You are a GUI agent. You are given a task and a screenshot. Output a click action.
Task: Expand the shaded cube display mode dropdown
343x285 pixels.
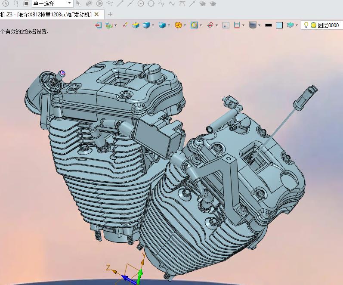pyautogui.click(x=153, y=25)
